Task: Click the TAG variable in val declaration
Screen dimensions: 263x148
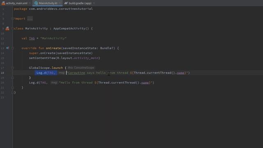Action: click(x=32, y=38)
